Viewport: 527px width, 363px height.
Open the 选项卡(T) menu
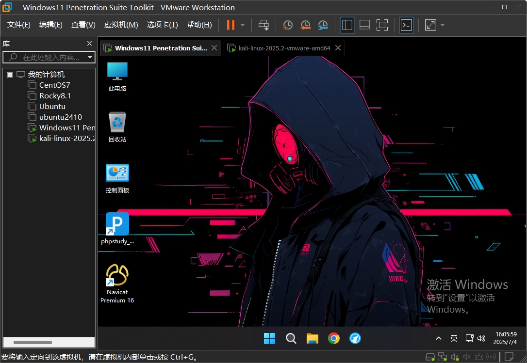163,25
